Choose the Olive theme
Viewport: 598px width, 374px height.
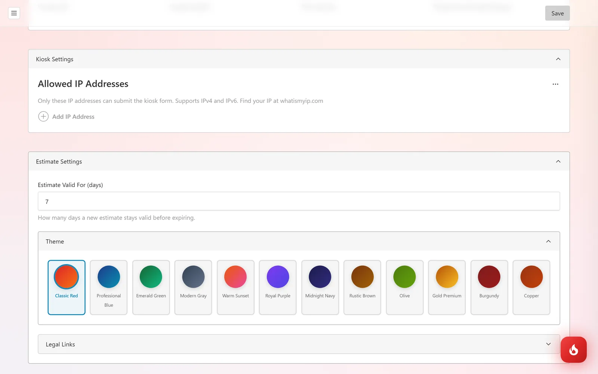pyautogui.click(x=404, y=287)
